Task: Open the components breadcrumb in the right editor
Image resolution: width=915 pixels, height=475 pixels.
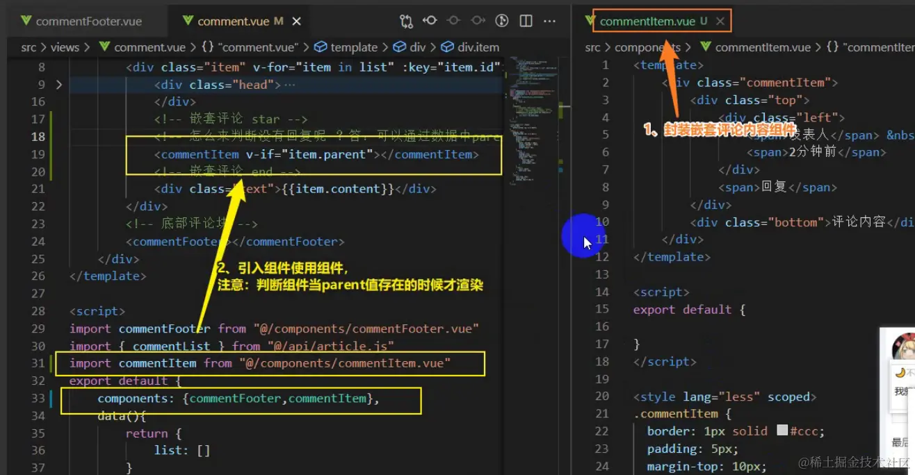Action: tap(648, 47)
